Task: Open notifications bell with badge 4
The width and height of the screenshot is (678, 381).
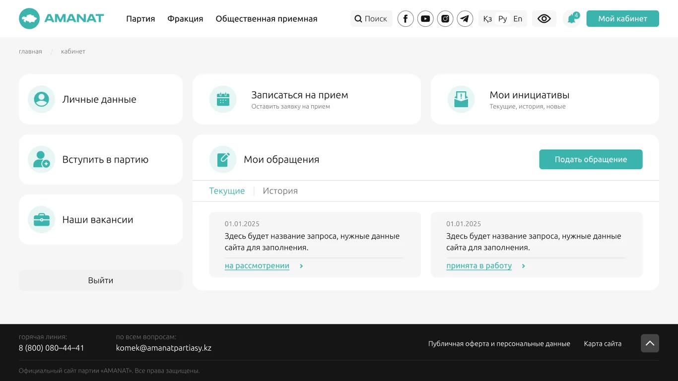Action: [x=572, y=19]
